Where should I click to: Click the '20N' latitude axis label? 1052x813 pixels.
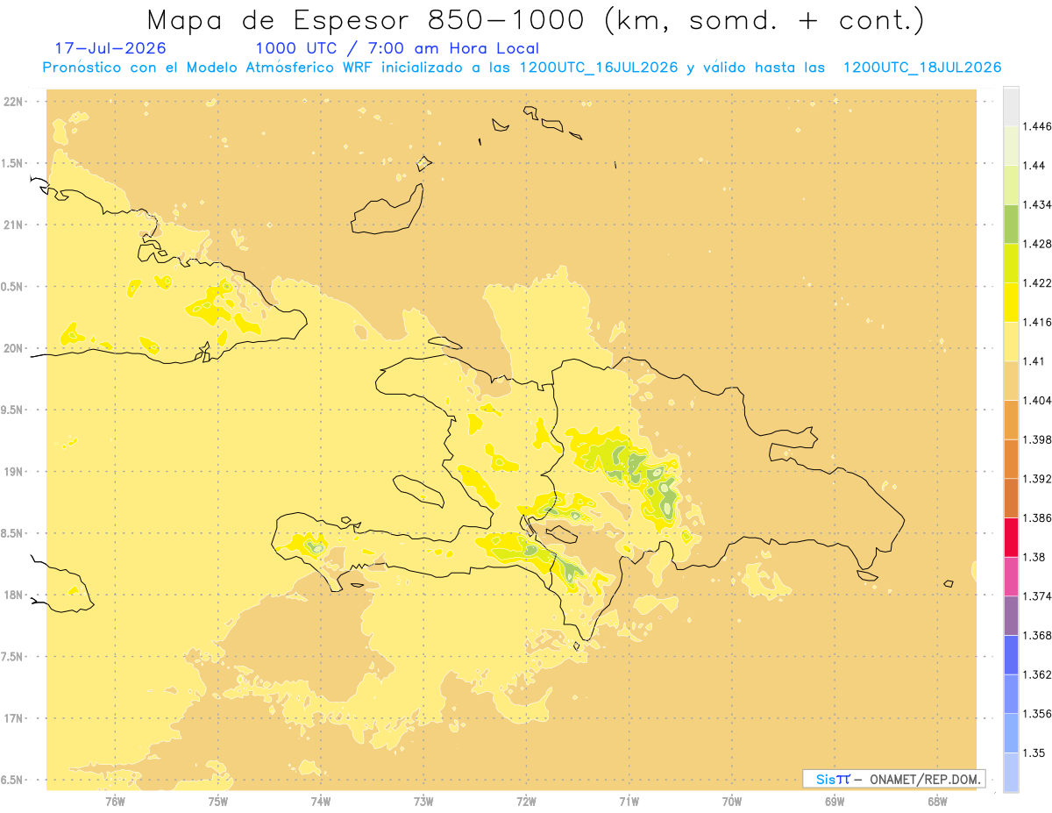[14, 348]
